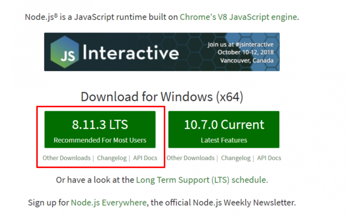Viewport: 347px width, 216px height.
Task: Open API Docs for 10.7.0 Current
Action: coord(269,158)
